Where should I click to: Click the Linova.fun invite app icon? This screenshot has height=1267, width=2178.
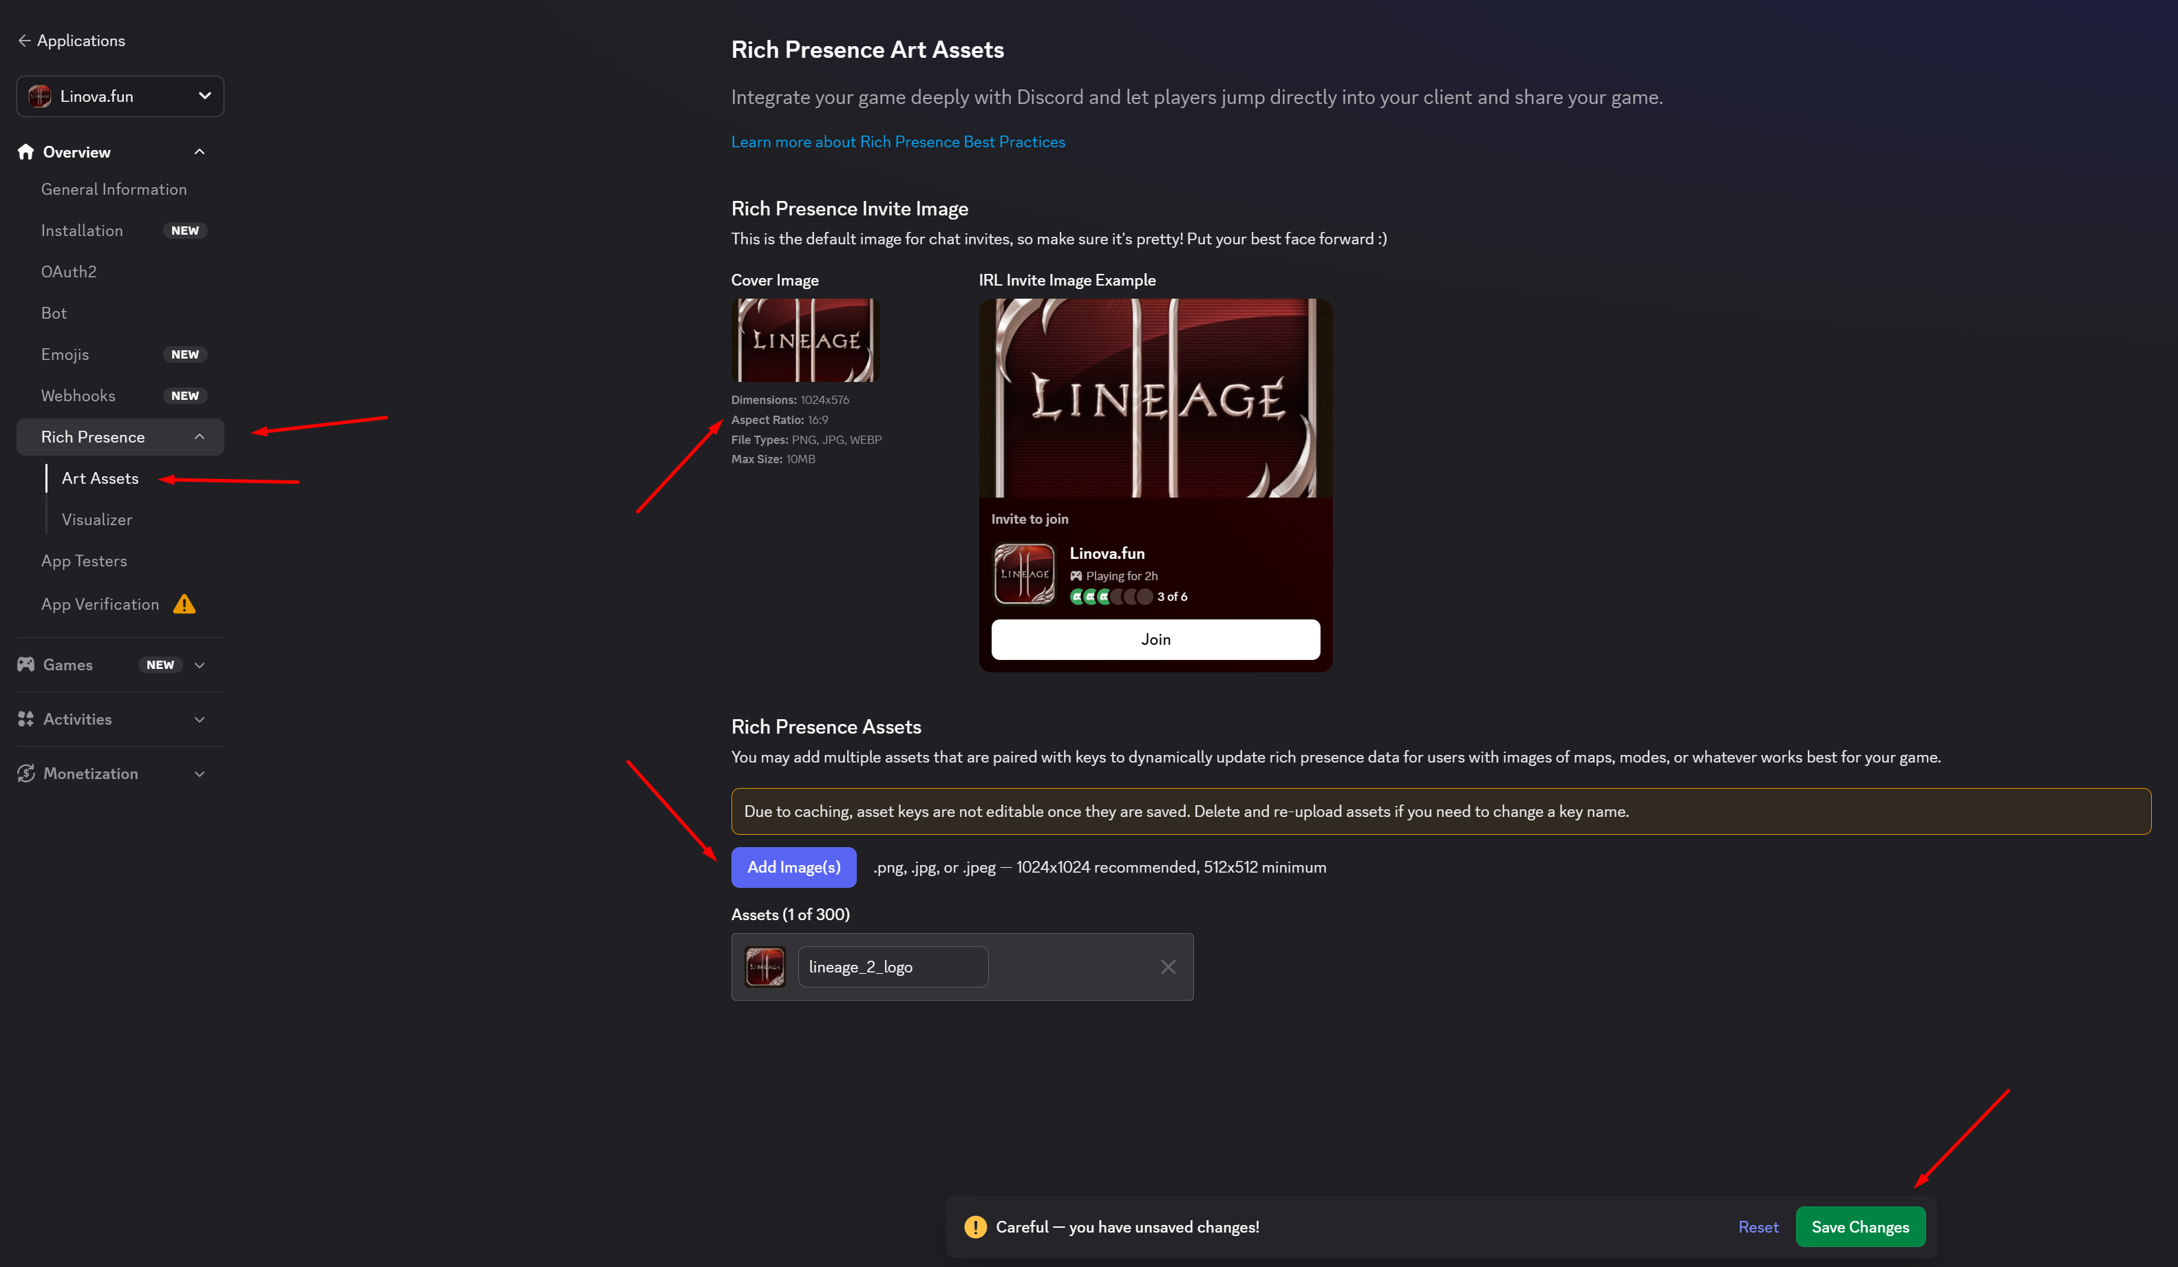(1024, 574)
